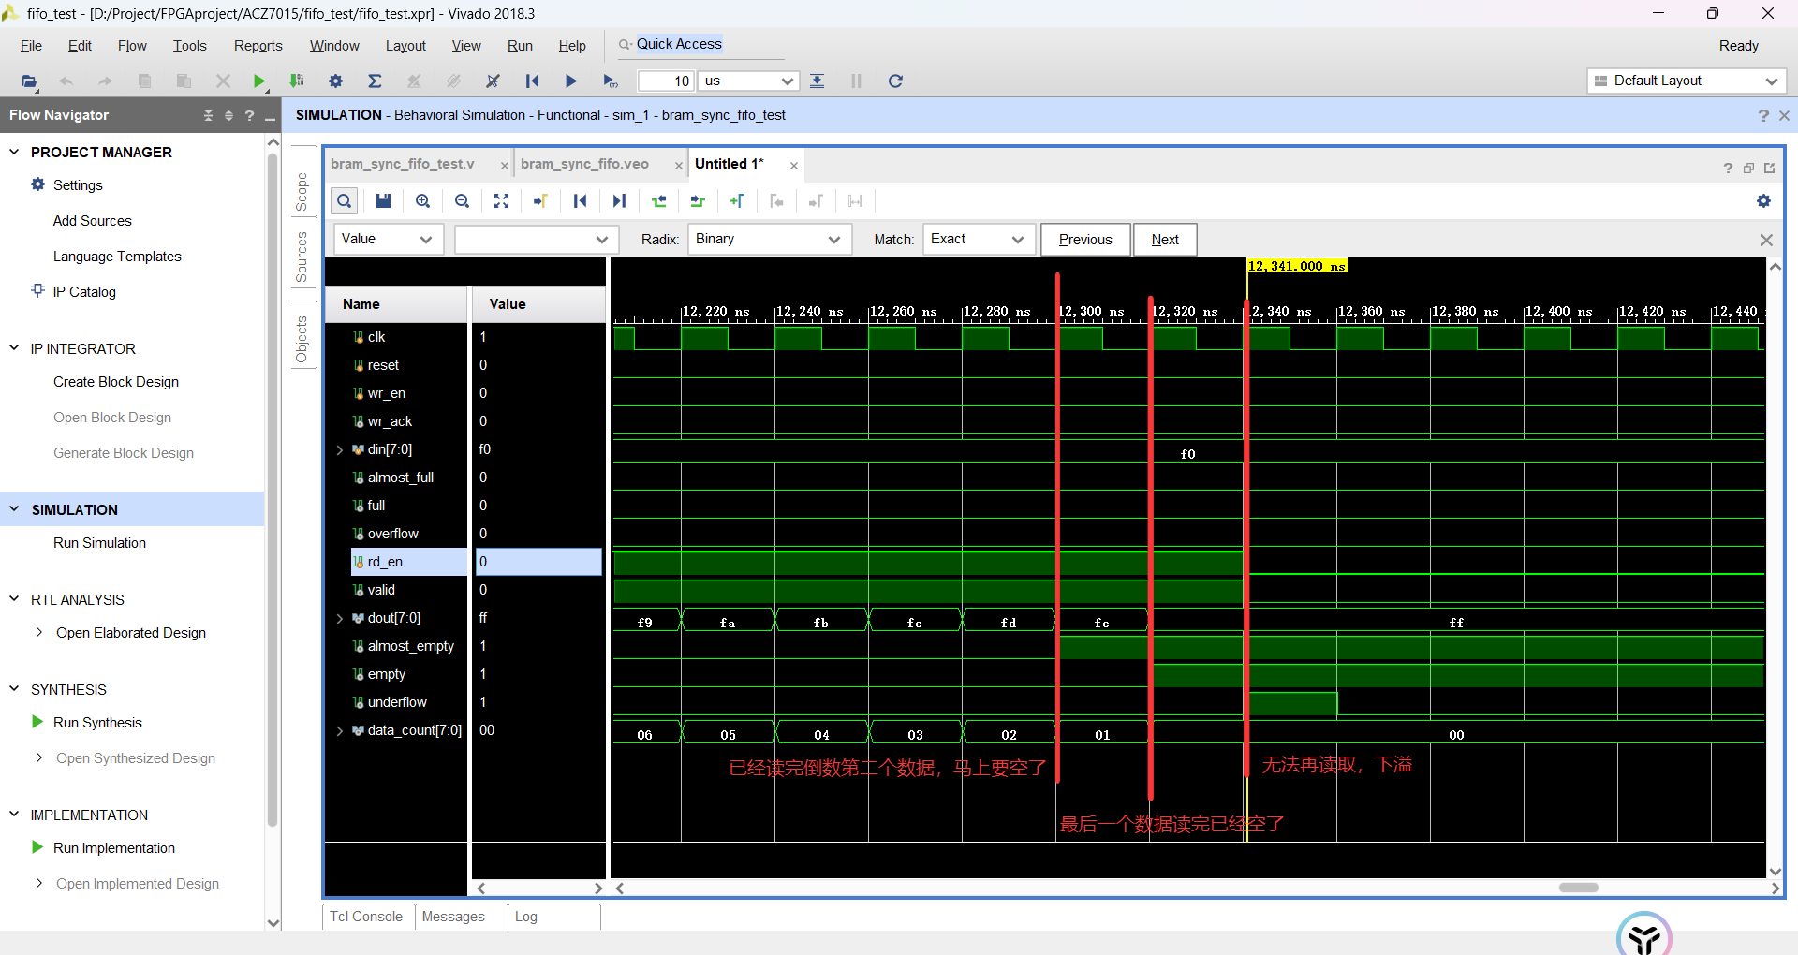Click the waveform Search magnifier icon

pos(345,200)
